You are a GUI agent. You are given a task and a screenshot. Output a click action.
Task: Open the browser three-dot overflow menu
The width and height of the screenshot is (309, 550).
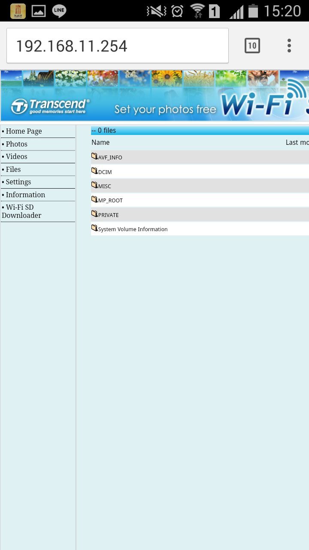coord(289,46)
